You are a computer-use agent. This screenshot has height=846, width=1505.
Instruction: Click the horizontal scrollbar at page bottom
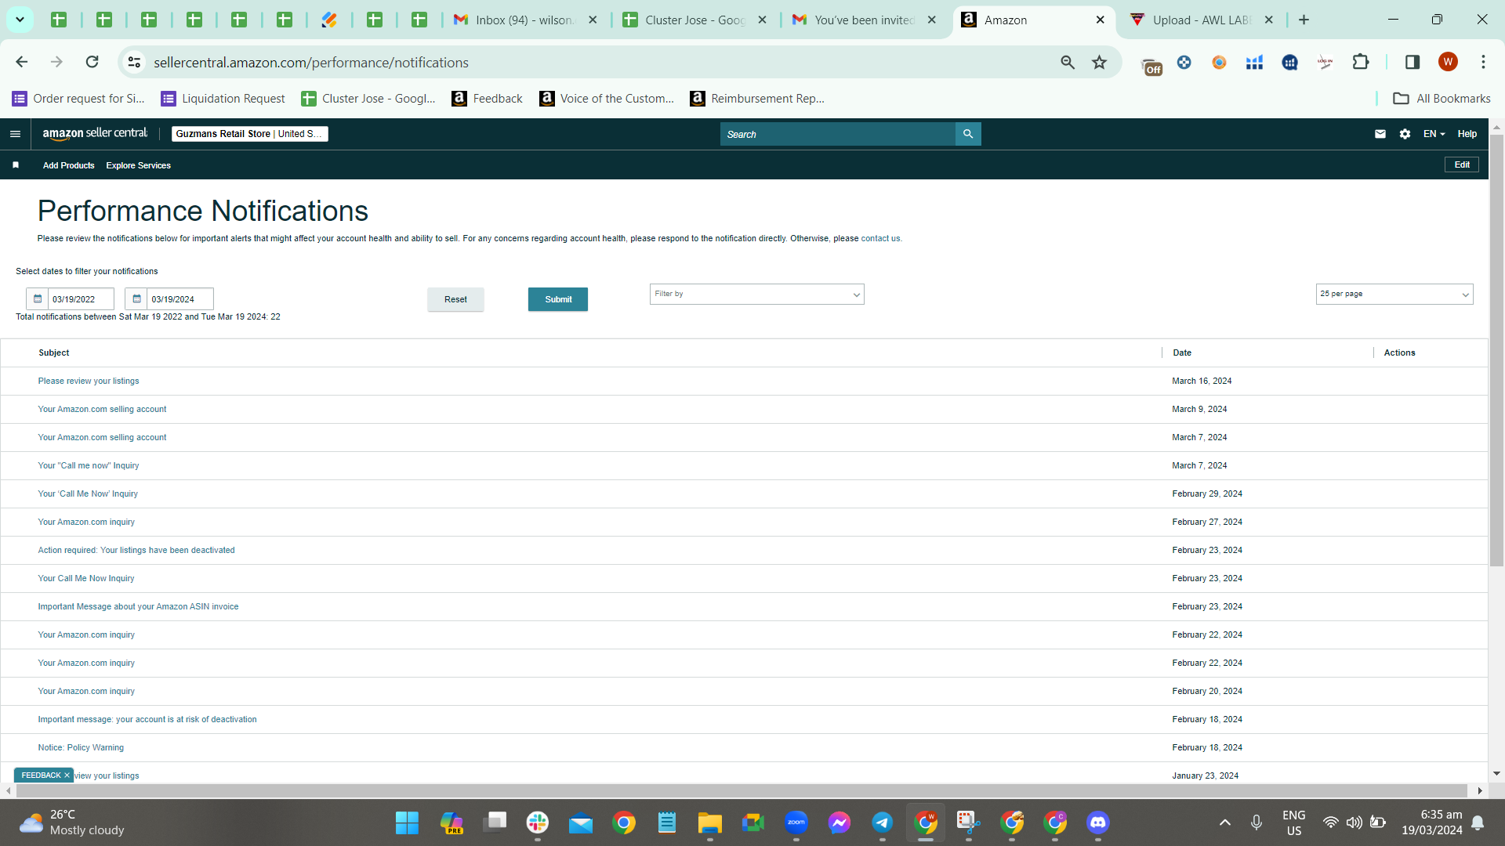click(x=741, y=791)
